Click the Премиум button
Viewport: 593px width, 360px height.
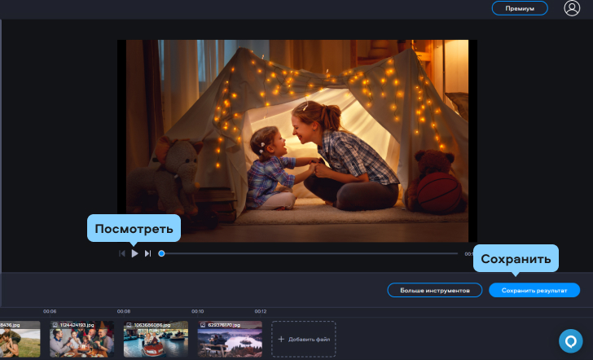[520, 8]
